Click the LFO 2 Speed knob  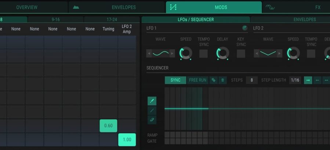point(293,53)
